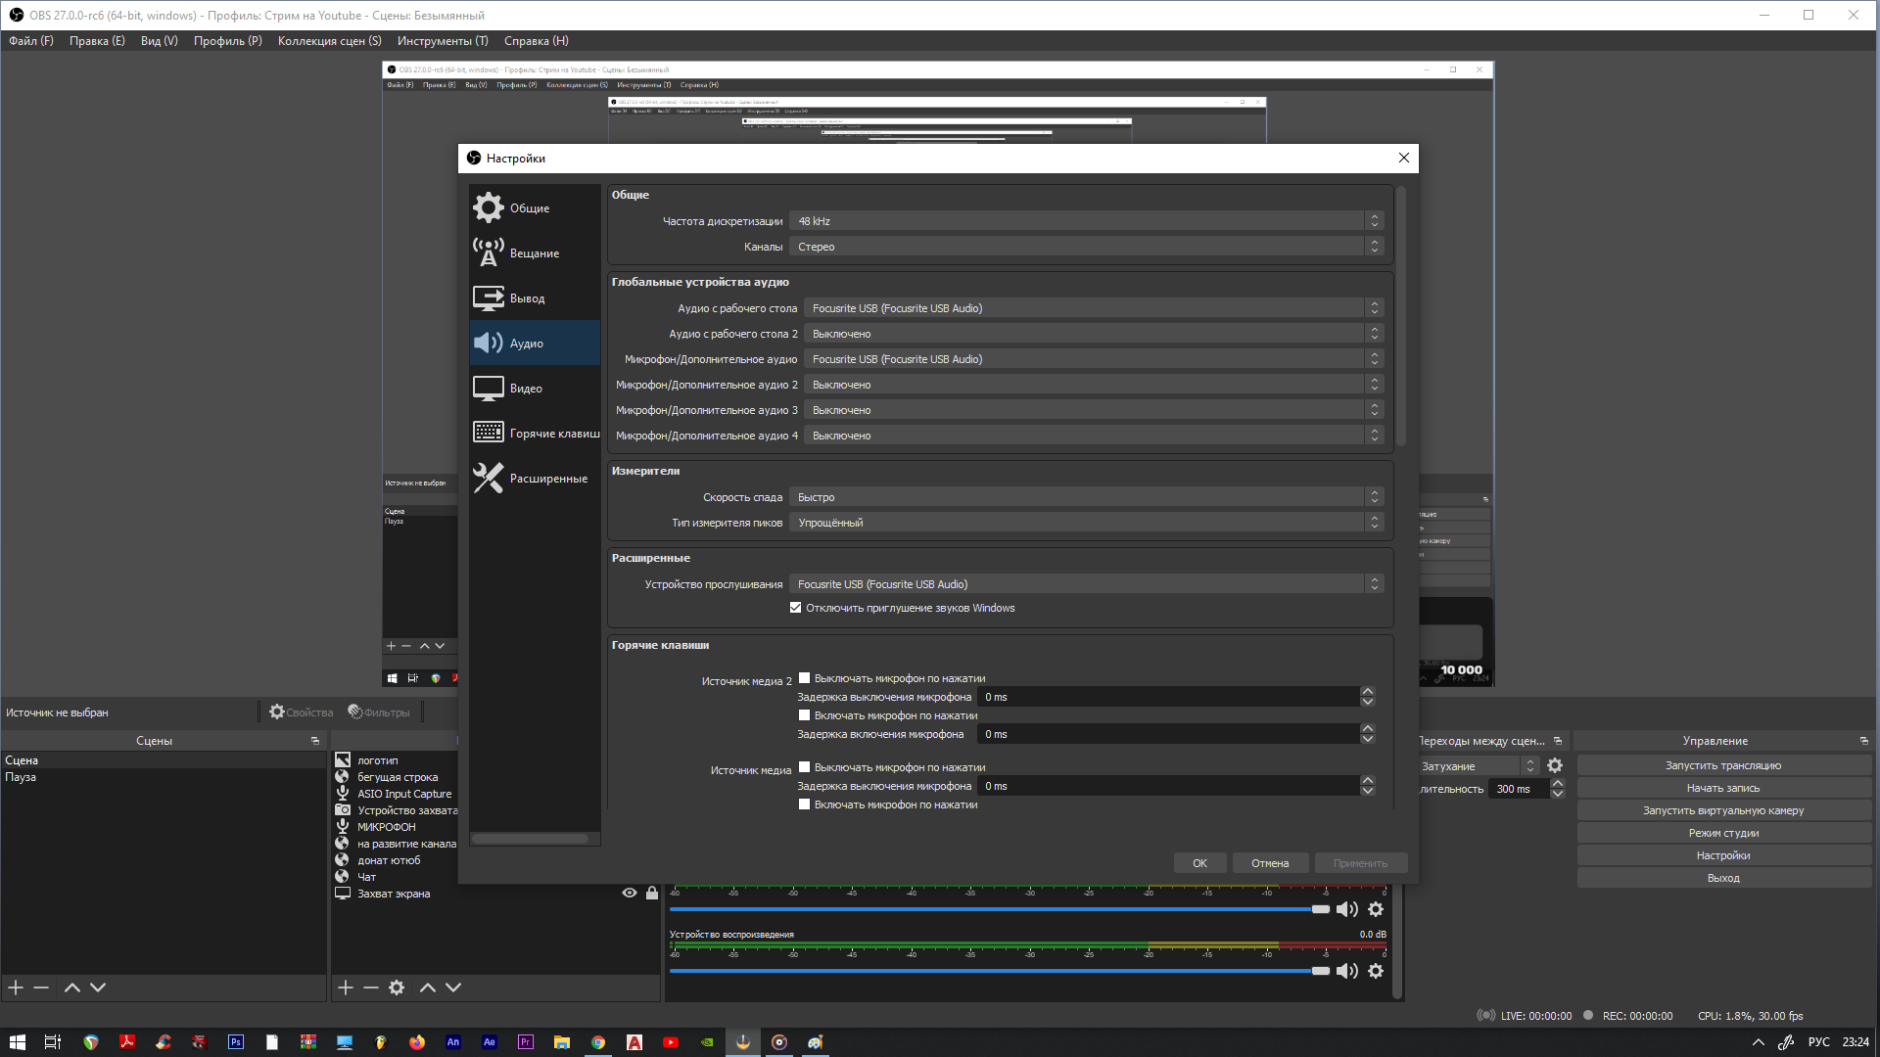Click OK in the settings dialog
Viewport: 1880px width, 1057px height.
(x=1199, y=863)
